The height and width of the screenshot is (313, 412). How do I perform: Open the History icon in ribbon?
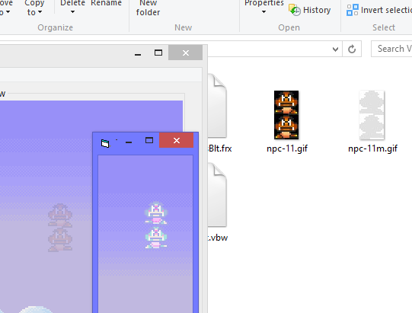click(x=295, y=10)
